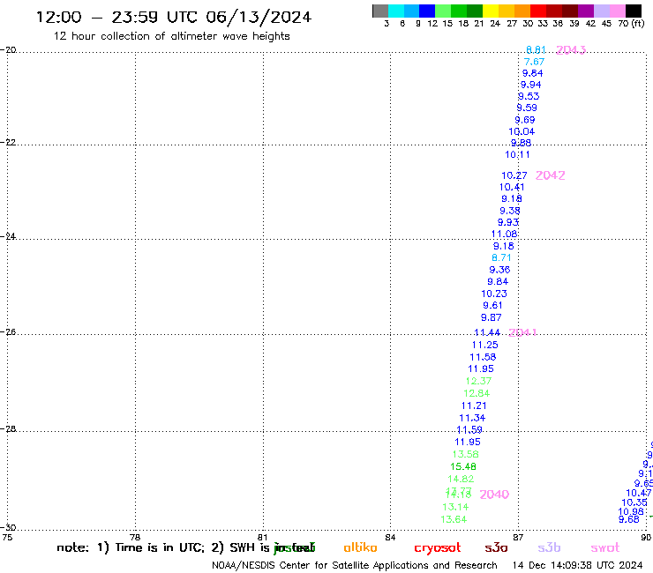Click the green value 13.58

[466, 454]
